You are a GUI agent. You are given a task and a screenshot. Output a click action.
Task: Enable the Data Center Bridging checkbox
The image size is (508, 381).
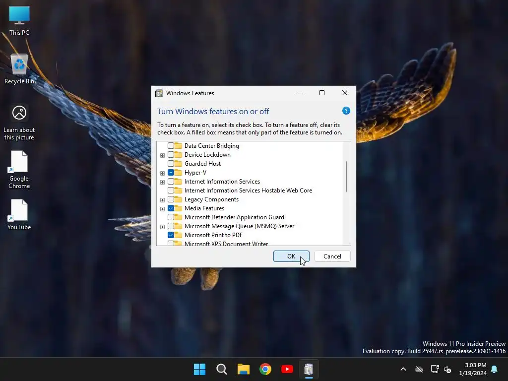coord(171,146)
